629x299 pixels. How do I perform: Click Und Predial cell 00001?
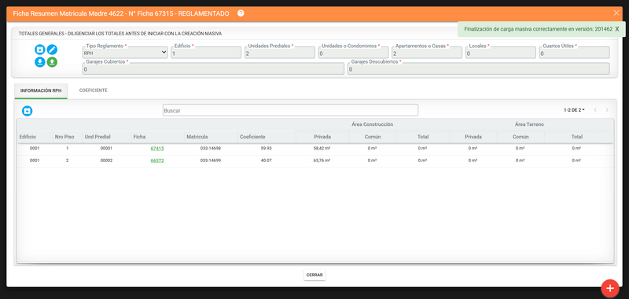coord(106,149)
